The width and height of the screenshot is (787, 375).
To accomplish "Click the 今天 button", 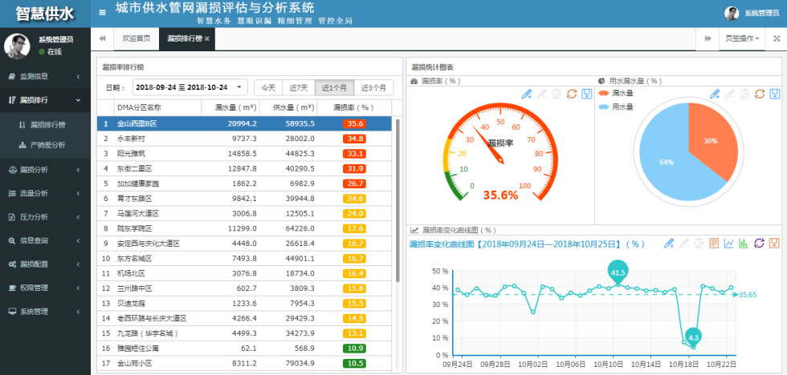I will pos(268,87).
